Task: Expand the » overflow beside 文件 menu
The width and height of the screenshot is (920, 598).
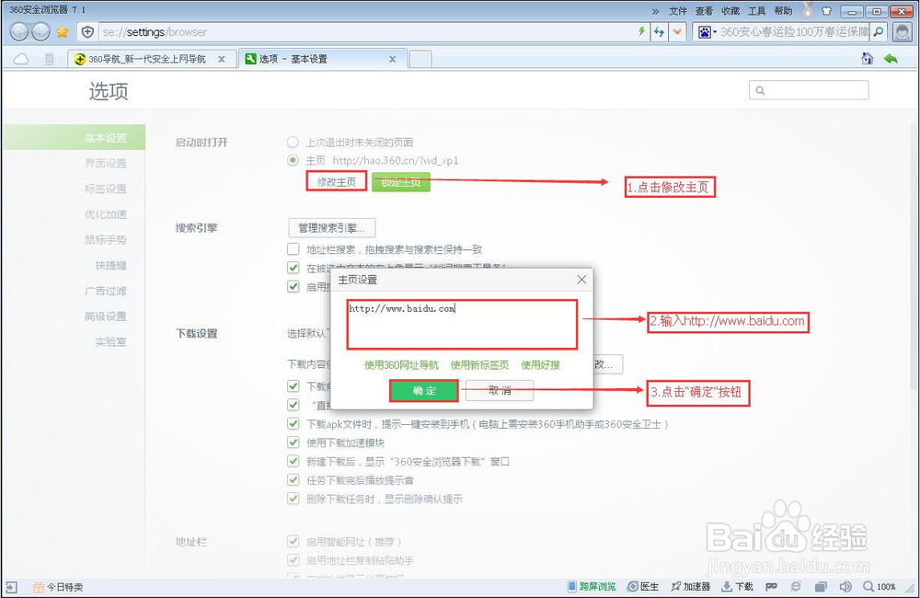Action: click(x=655, y=11)
